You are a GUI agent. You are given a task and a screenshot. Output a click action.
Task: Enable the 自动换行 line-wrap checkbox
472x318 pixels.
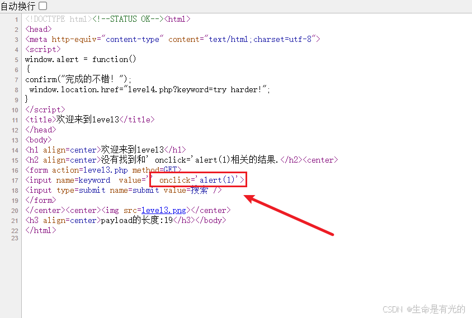43,6
